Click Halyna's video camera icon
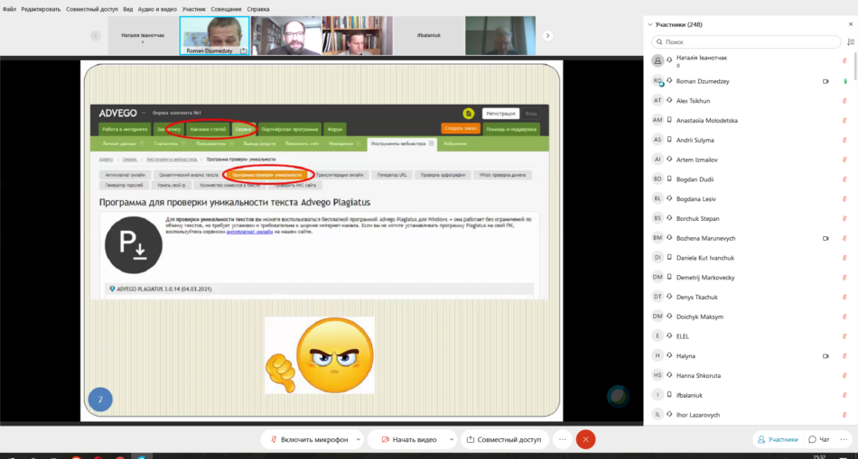858x459 pixels. pos(825,356)
